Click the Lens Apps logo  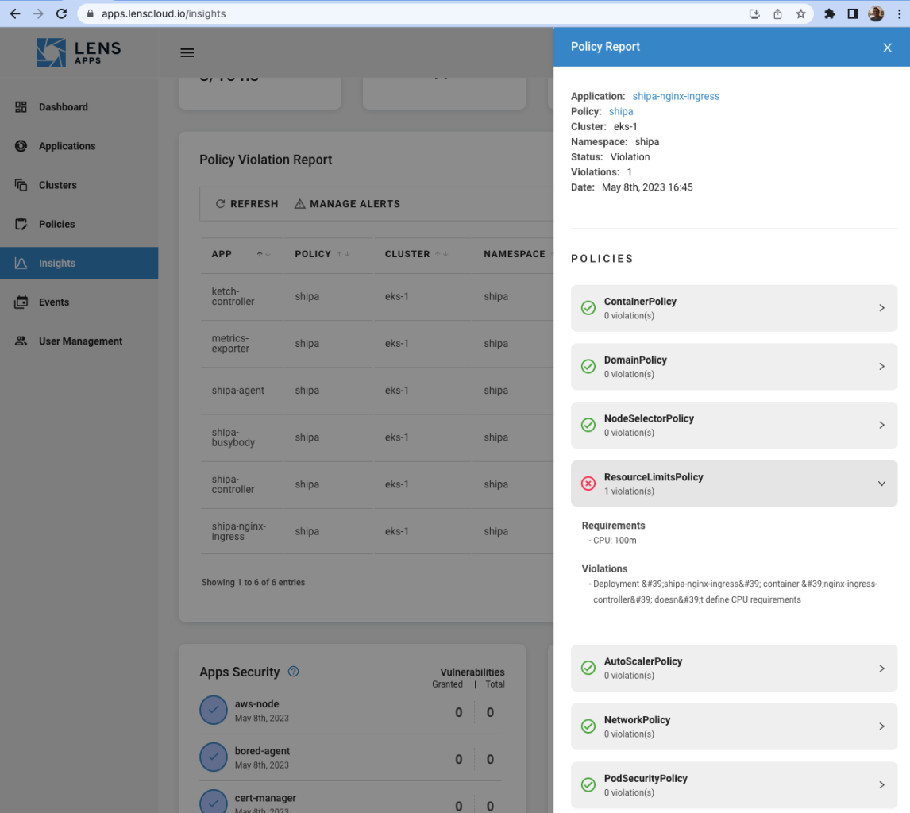pyautogui.click(x=79, y=52)
